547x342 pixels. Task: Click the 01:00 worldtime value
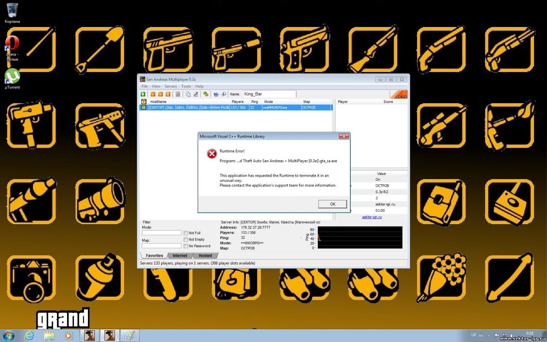380,210
